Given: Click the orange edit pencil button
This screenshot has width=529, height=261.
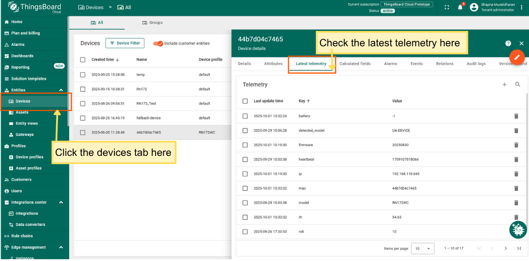Looking at the screenshot, I should point(517,57).
